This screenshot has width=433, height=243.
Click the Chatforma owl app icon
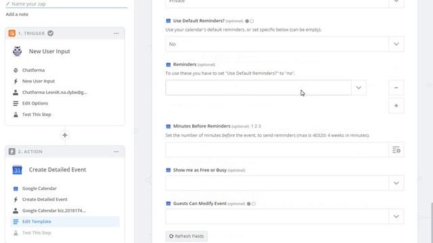(17, 51)
